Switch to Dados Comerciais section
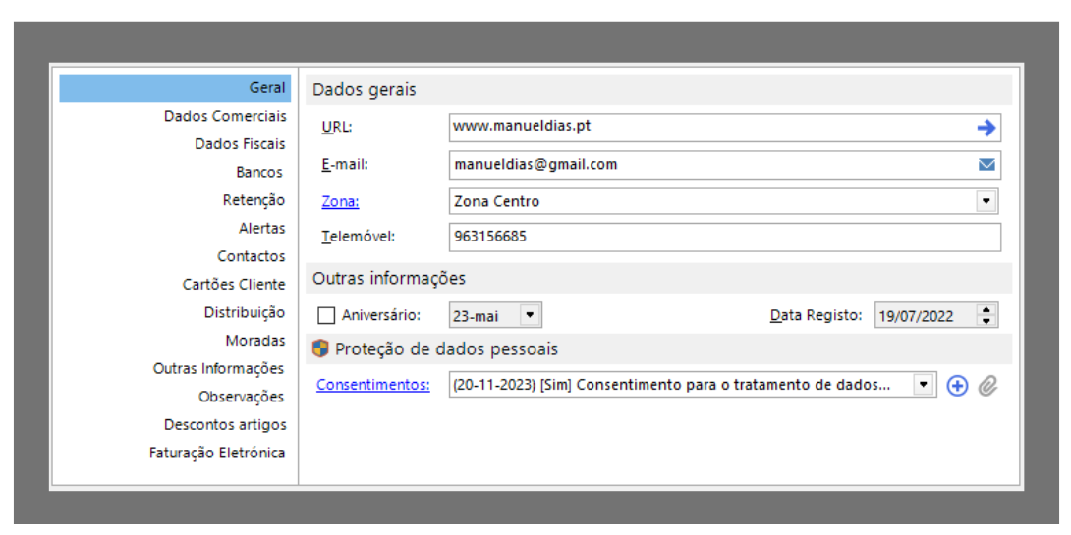The height and width of the screenshot is (535, 1071). [x=225, y=116]
